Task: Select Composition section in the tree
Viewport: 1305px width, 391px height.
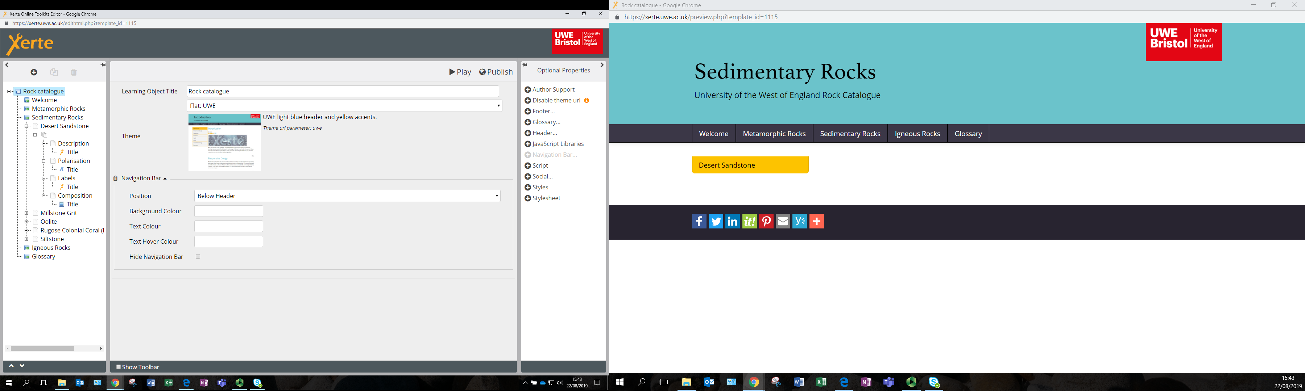Action: pos(75,196)
